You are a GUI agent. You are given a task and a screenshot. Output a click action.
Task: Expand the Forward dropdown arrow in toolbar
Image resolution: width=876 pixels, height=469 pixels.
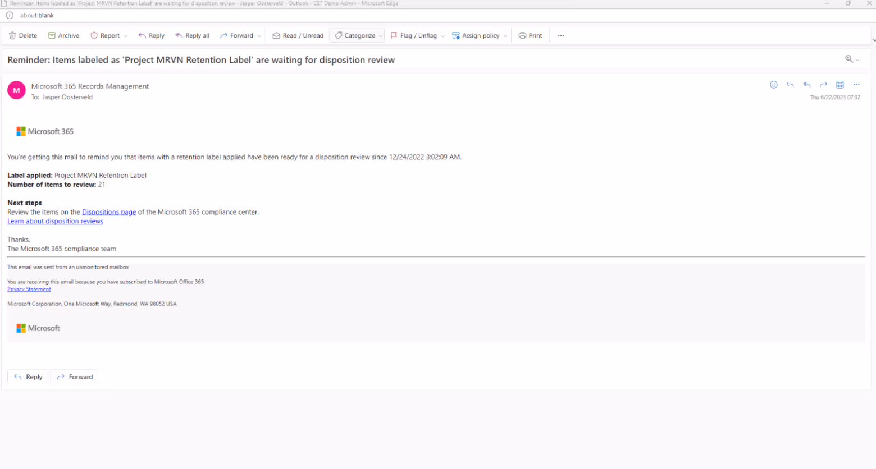tap(259, 36)
